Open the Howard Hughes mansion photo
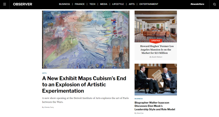The image size is (219, 117). (156, 26)
